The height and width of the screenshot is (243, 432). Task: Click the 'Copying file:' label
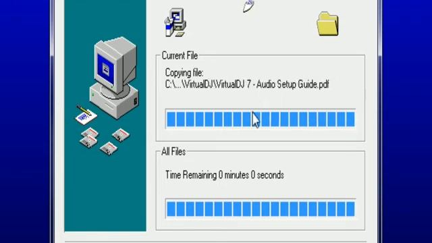(x=184, y=73)
